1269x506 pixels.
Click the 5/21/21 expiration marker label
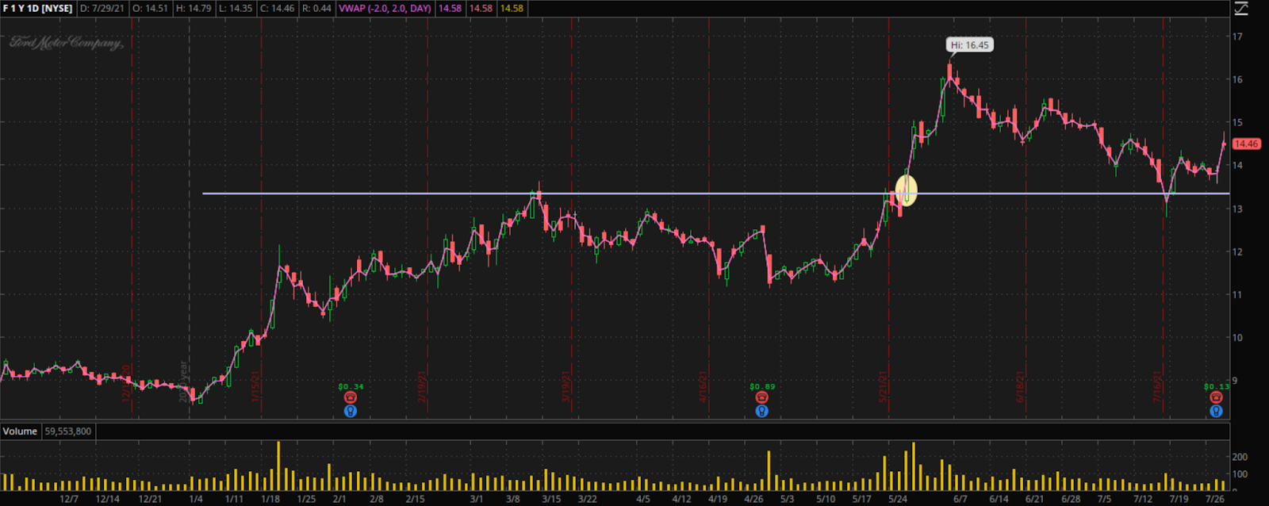tap(883, 386)
